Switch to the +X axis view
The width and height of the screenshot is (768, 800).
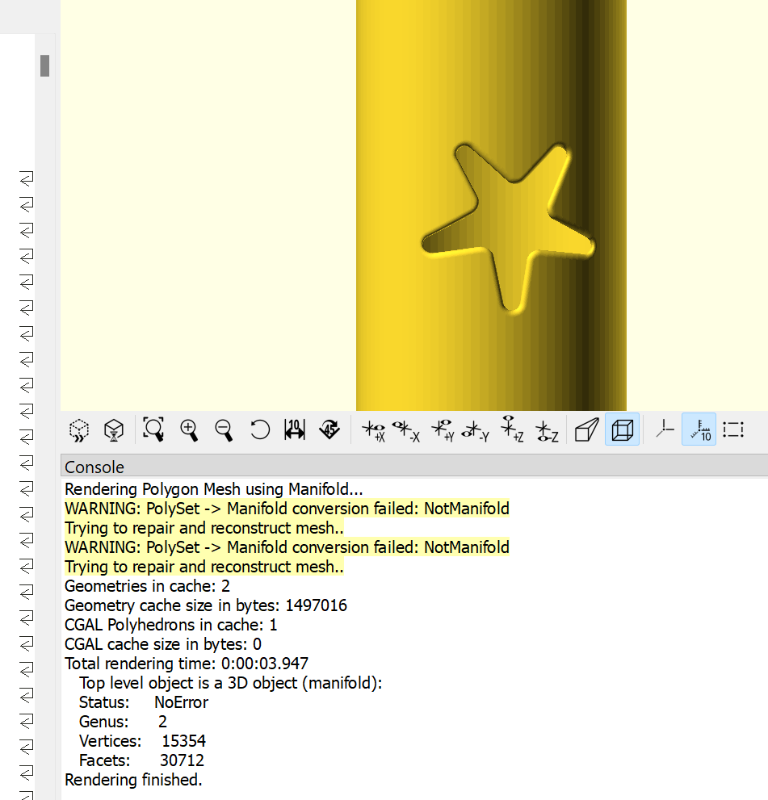pos(373,429)
